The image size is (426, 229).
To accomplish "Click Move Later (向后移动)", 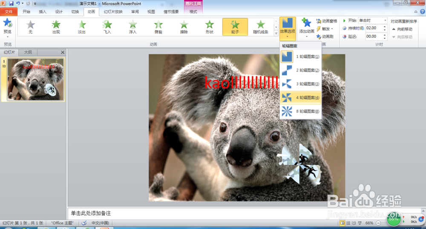I will click(402, 37).
